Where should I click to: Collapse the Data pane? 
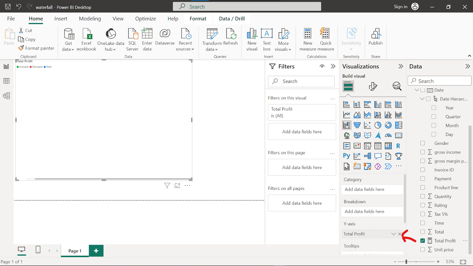point(467,66)
